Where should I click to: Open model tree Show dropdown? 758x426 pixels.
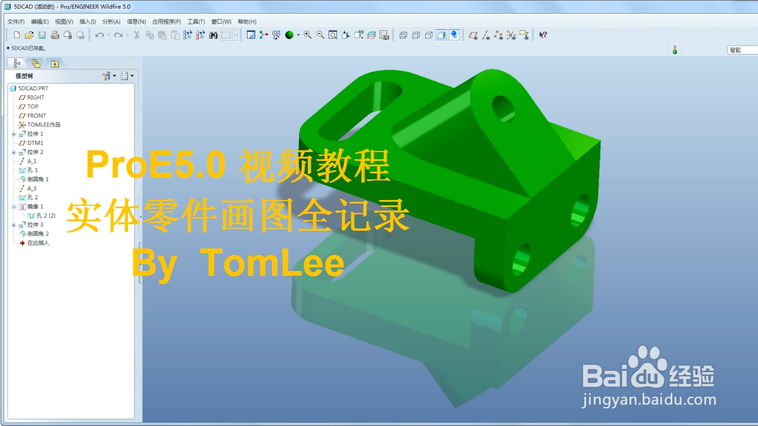pos(127,76)
